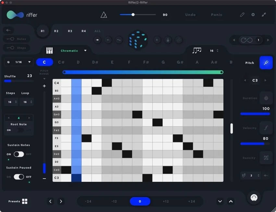Open the Chromatic scale dropdown
The height and width of the screenshot is (212, 276).
(x=74, y=51)
